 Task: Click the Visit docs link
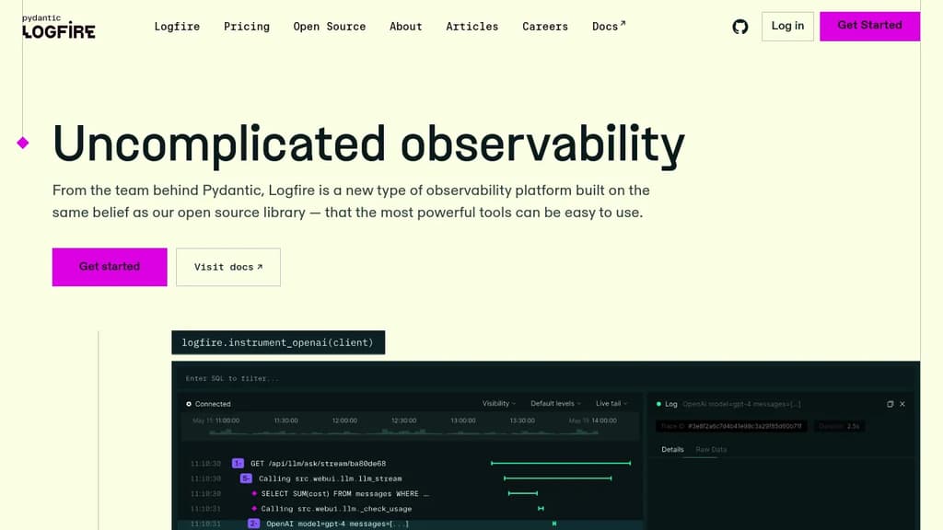[x=227, y=267]
